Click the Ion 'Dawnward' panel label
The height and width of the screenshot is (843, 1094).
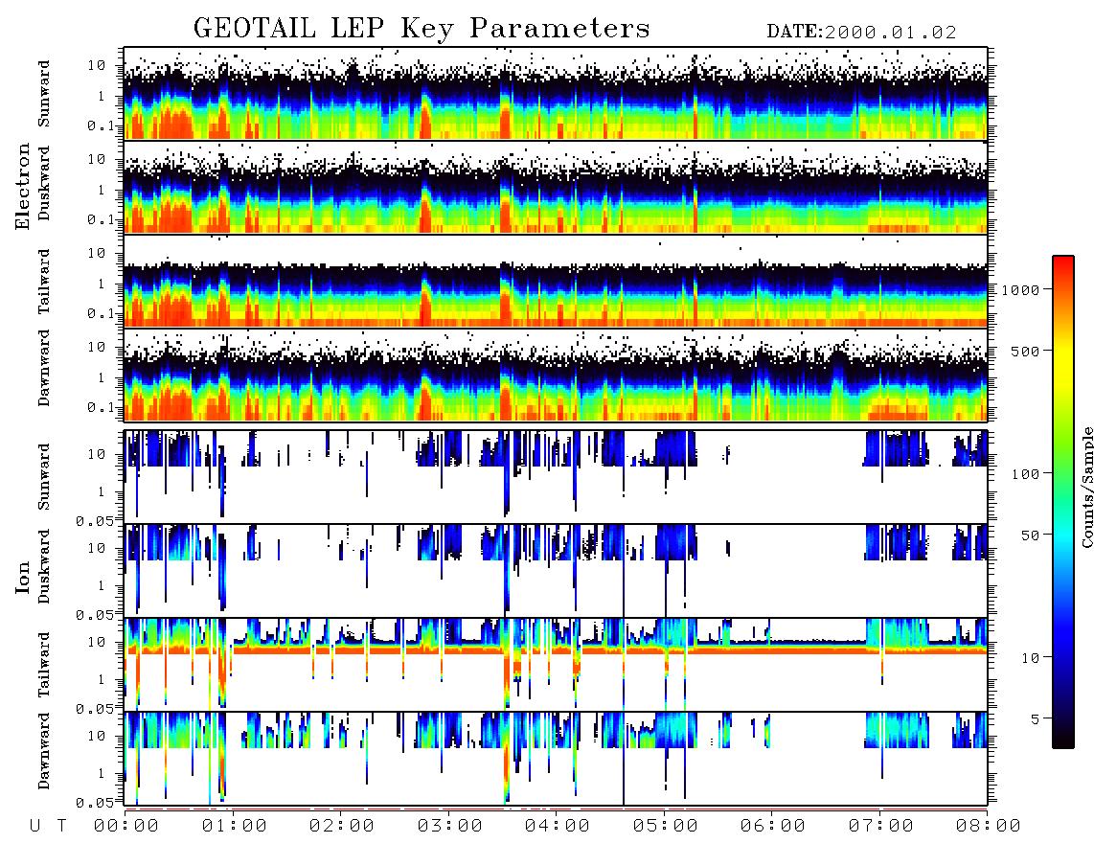[44, 751]
